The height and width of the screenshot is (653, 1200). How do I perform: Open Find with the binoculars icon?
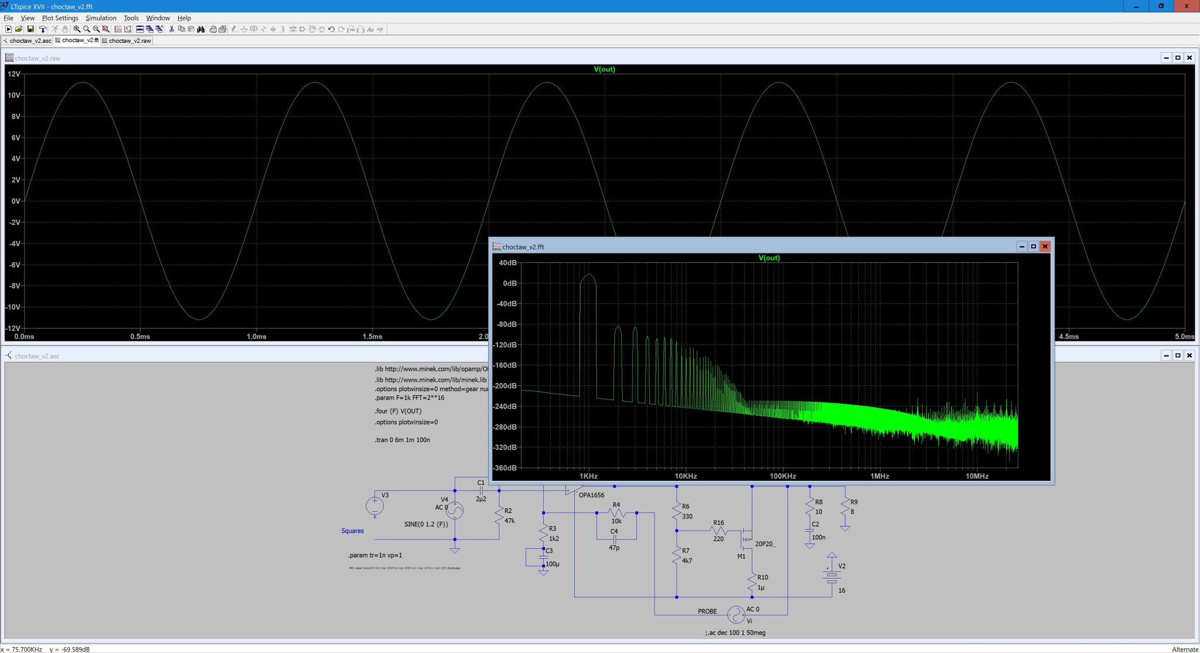201,29
